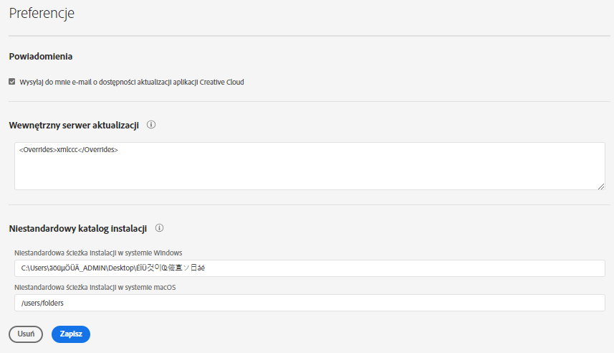Click the 'Wewnętrzny serwer aktualizacji' heading

[74, 125]
